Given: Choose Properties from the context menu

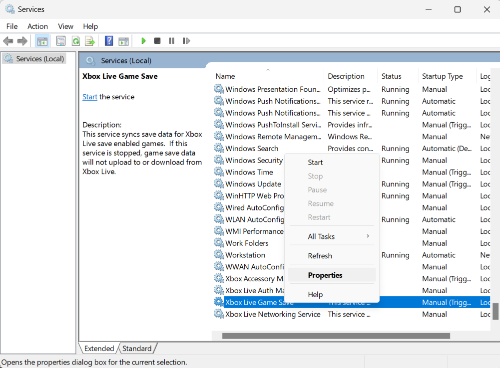Looking at the screenshot, I should tap(325, 275).
